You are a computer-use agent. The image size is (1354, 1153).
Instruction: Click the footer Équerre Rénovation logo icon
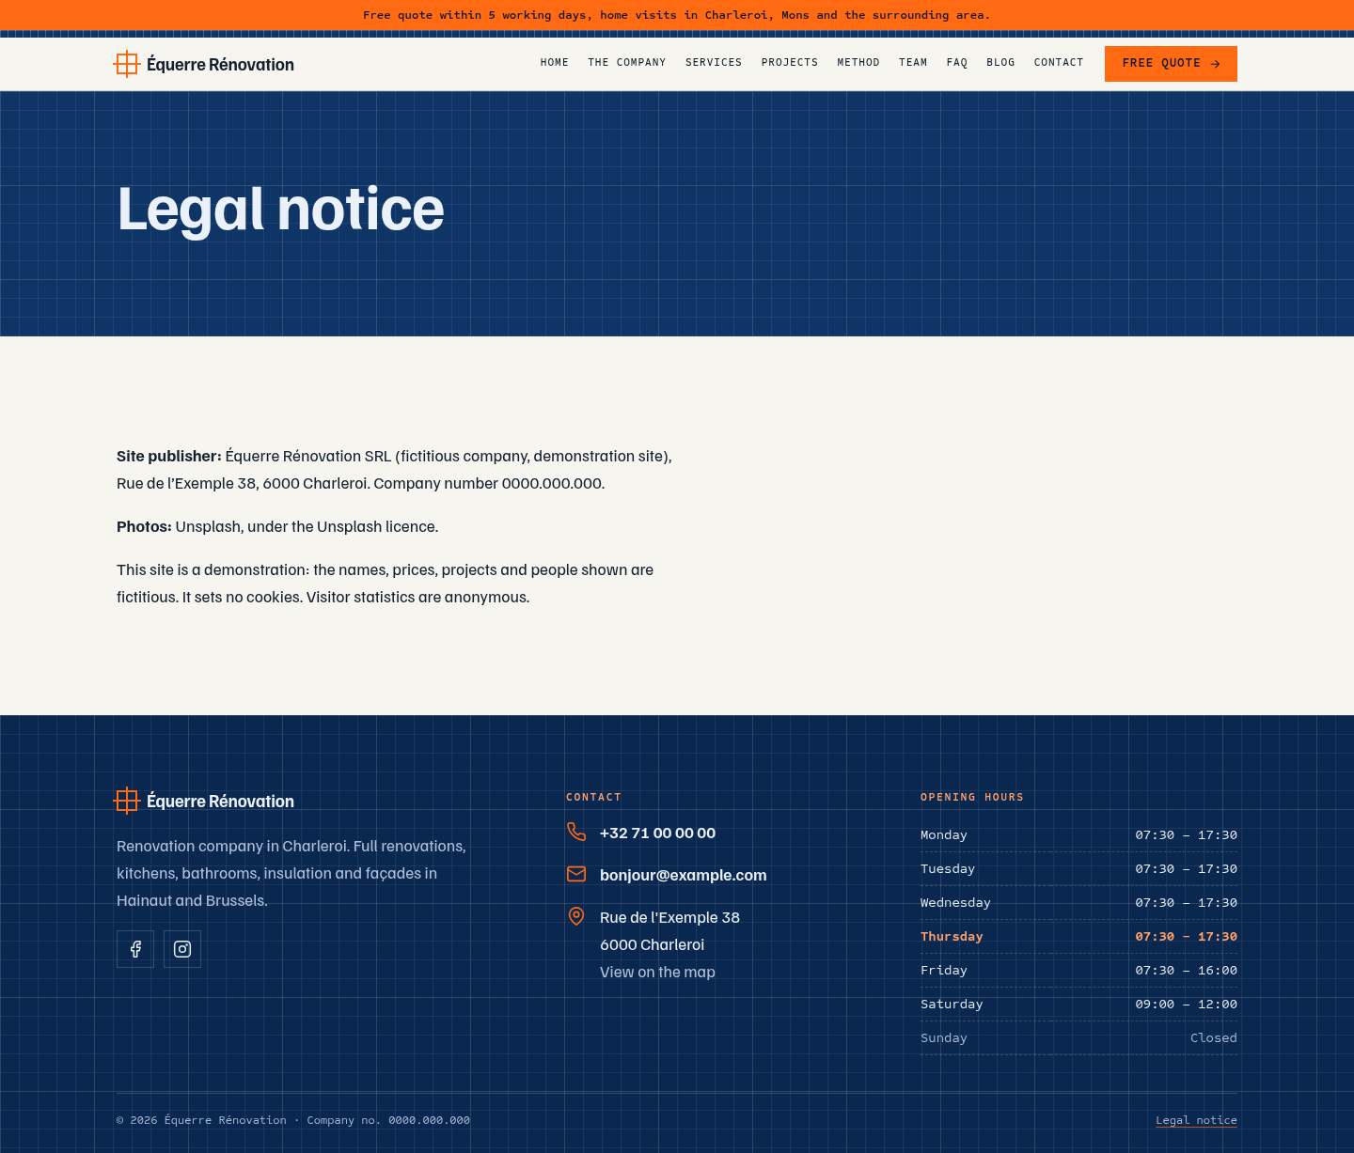[x=127, y=801]
